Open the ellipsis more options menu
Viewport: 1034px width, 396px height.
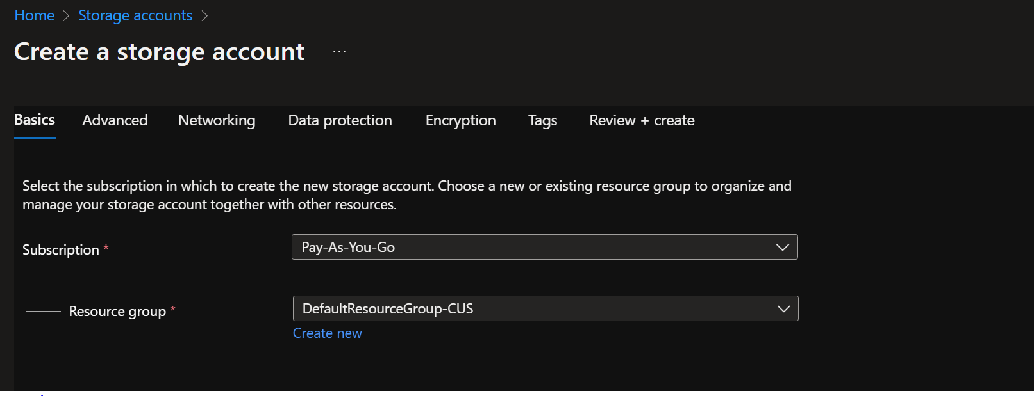point(339,52)
